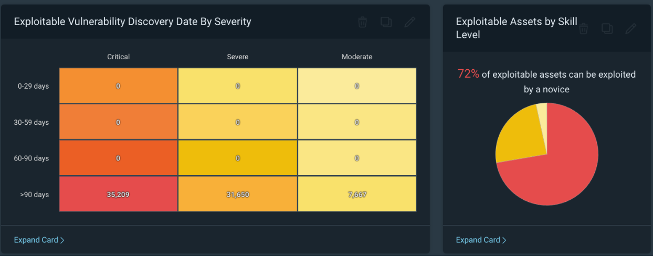Click the 72% highlighted percentage text

click(468, 74)
